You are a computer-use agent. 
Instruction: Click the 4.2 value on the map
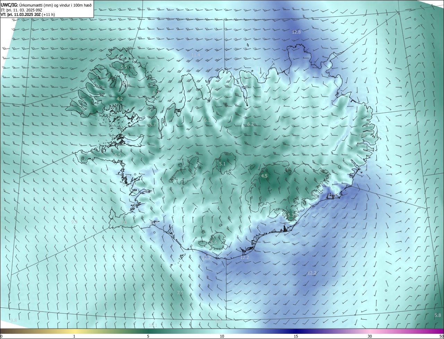click(x=120, y=99)
